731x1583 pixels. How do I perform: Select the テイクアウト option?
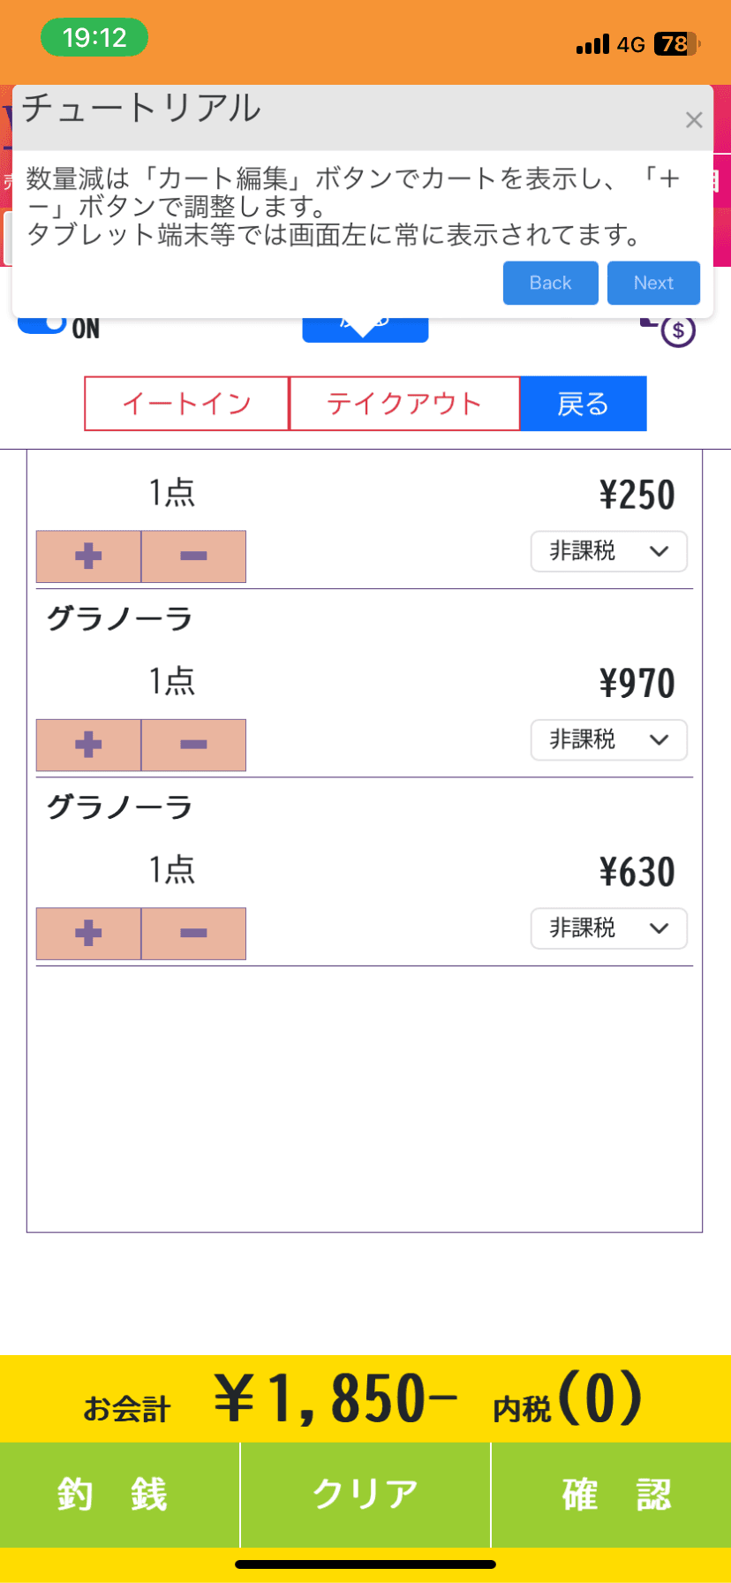404,404
